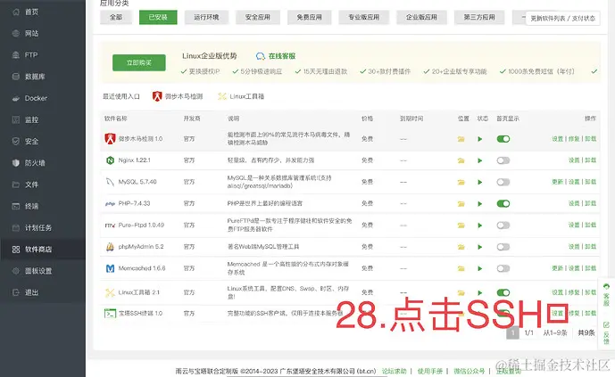Click status play icon for Nginx 1.22.1

pyautogui.click(x=479, y=160)
